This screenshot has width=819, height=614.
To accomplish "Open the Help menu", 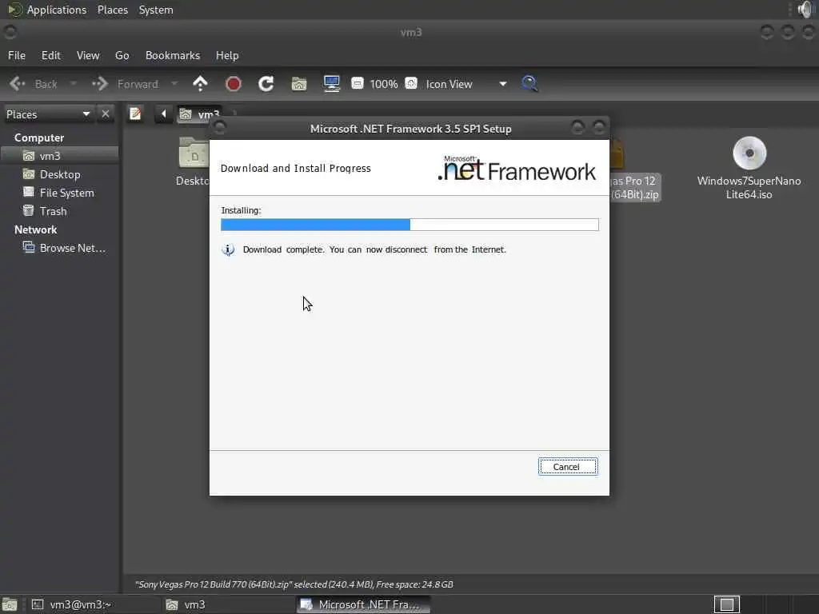I will coord(227,55).
